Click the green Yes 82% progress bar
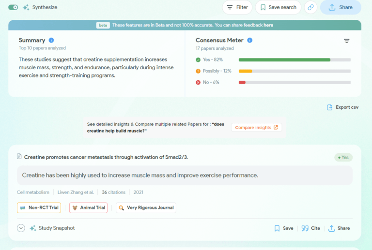This screenshot has width=372, height=250. click(x=284, y=59)
